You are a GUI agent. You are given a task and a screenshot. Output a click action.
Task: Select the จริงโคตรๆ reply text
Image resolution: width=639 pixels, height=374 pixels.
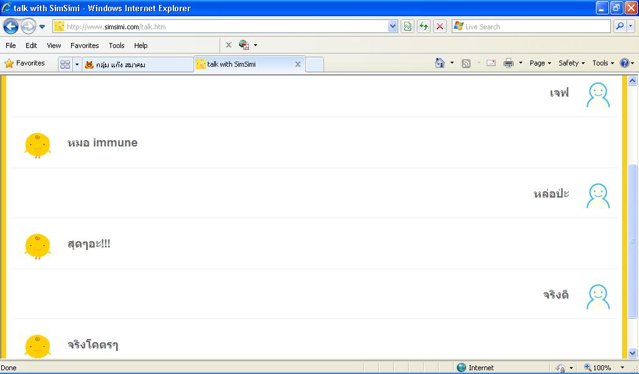tap(93, 345)
